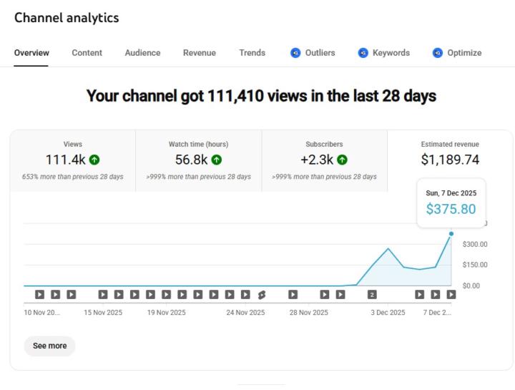Viewport: 515px width, 390px height.
Task: Click the video marker above 7 Dec
Action: point(451,294)
